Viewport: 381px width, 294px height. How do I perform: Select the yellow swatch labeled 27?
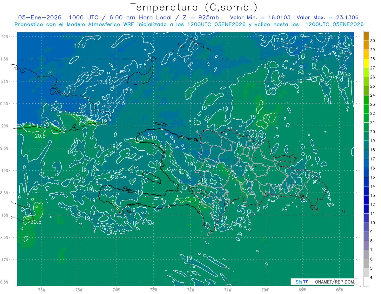click(x=366, y=64)
